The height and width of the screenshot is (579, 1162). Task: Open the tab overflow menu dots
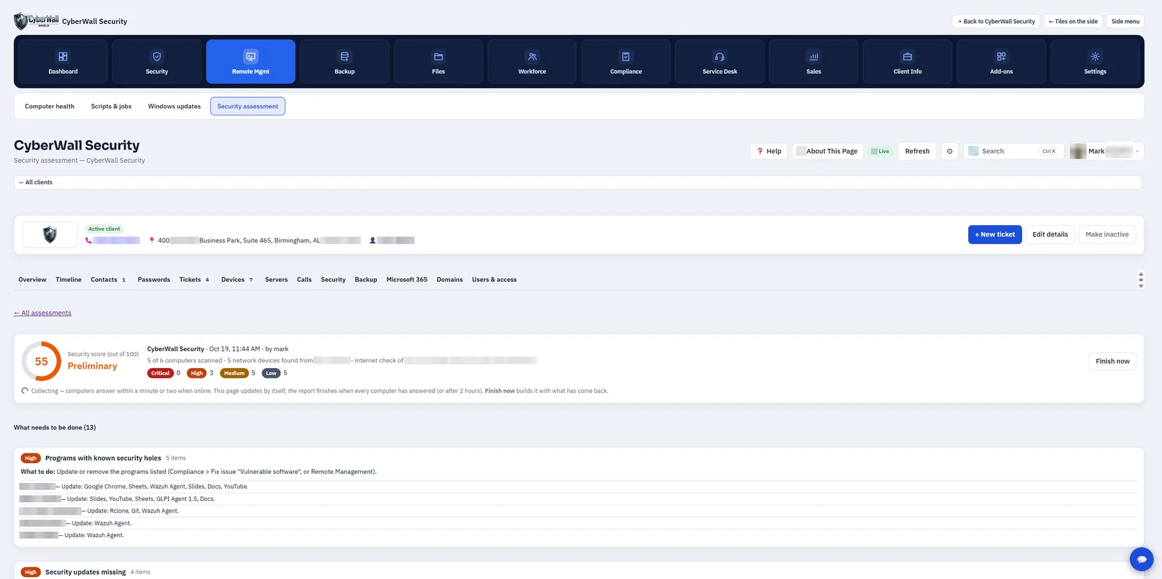pyautogui.click(x=1141, y=280)
